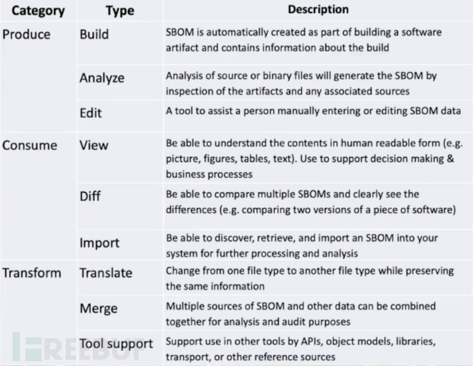Select the Produce category cell
The height and width of the screenshot is (366, 473).
pyautogui.click(x=26, y=34)
